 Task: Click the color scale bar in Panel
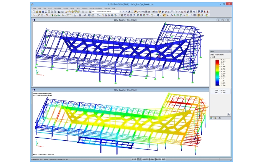(217, 73)
